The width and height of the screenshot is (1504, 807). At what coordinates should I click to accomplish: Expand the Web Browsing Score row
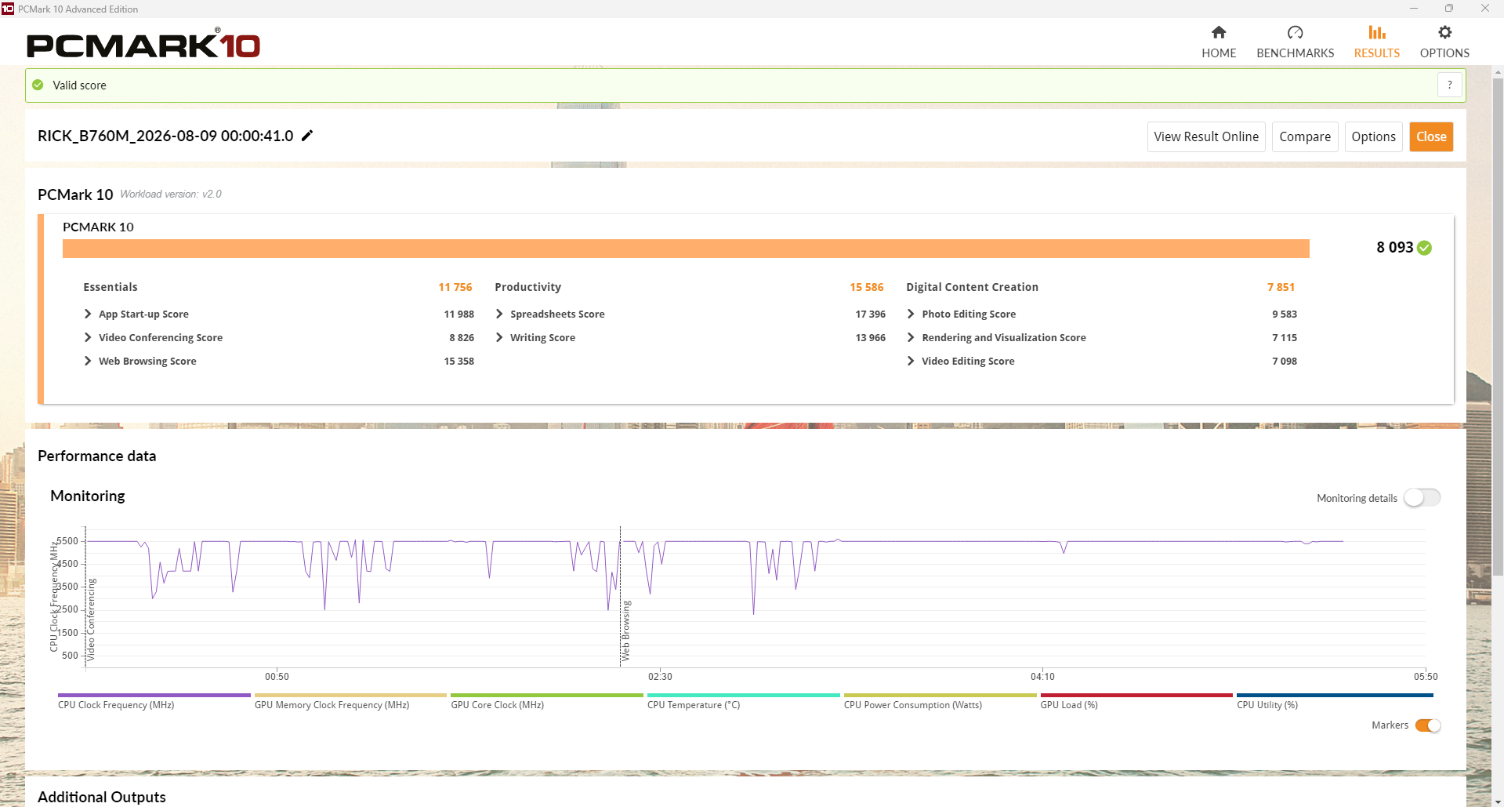88,361
